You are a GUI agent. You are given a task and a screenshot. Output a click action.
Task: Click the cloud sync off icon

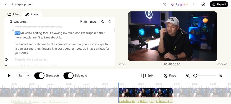[x=165, y=4]
